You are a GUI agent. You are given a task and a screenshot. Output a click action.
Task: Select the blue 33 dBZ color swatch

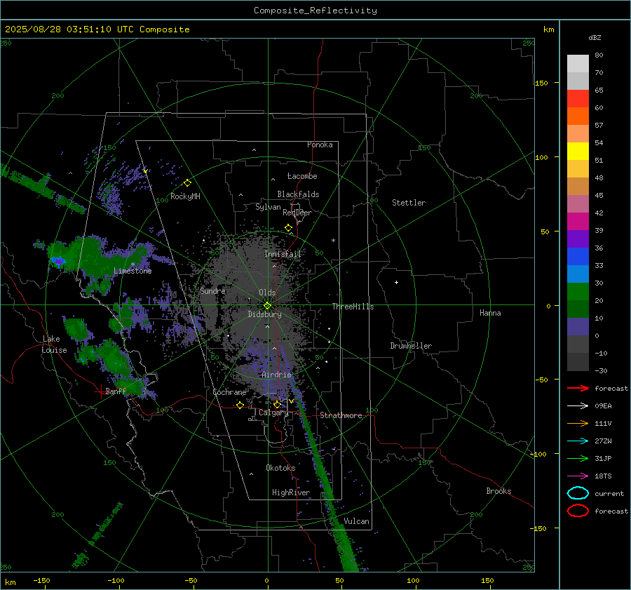click(x=578, y=257)
